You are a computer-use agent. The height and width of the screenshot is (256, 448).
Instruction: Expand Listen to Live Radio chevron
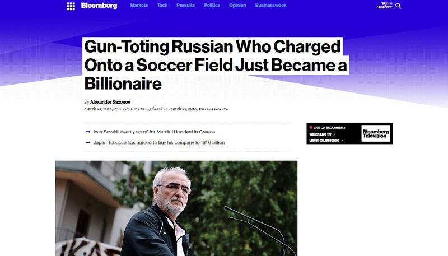343,140
